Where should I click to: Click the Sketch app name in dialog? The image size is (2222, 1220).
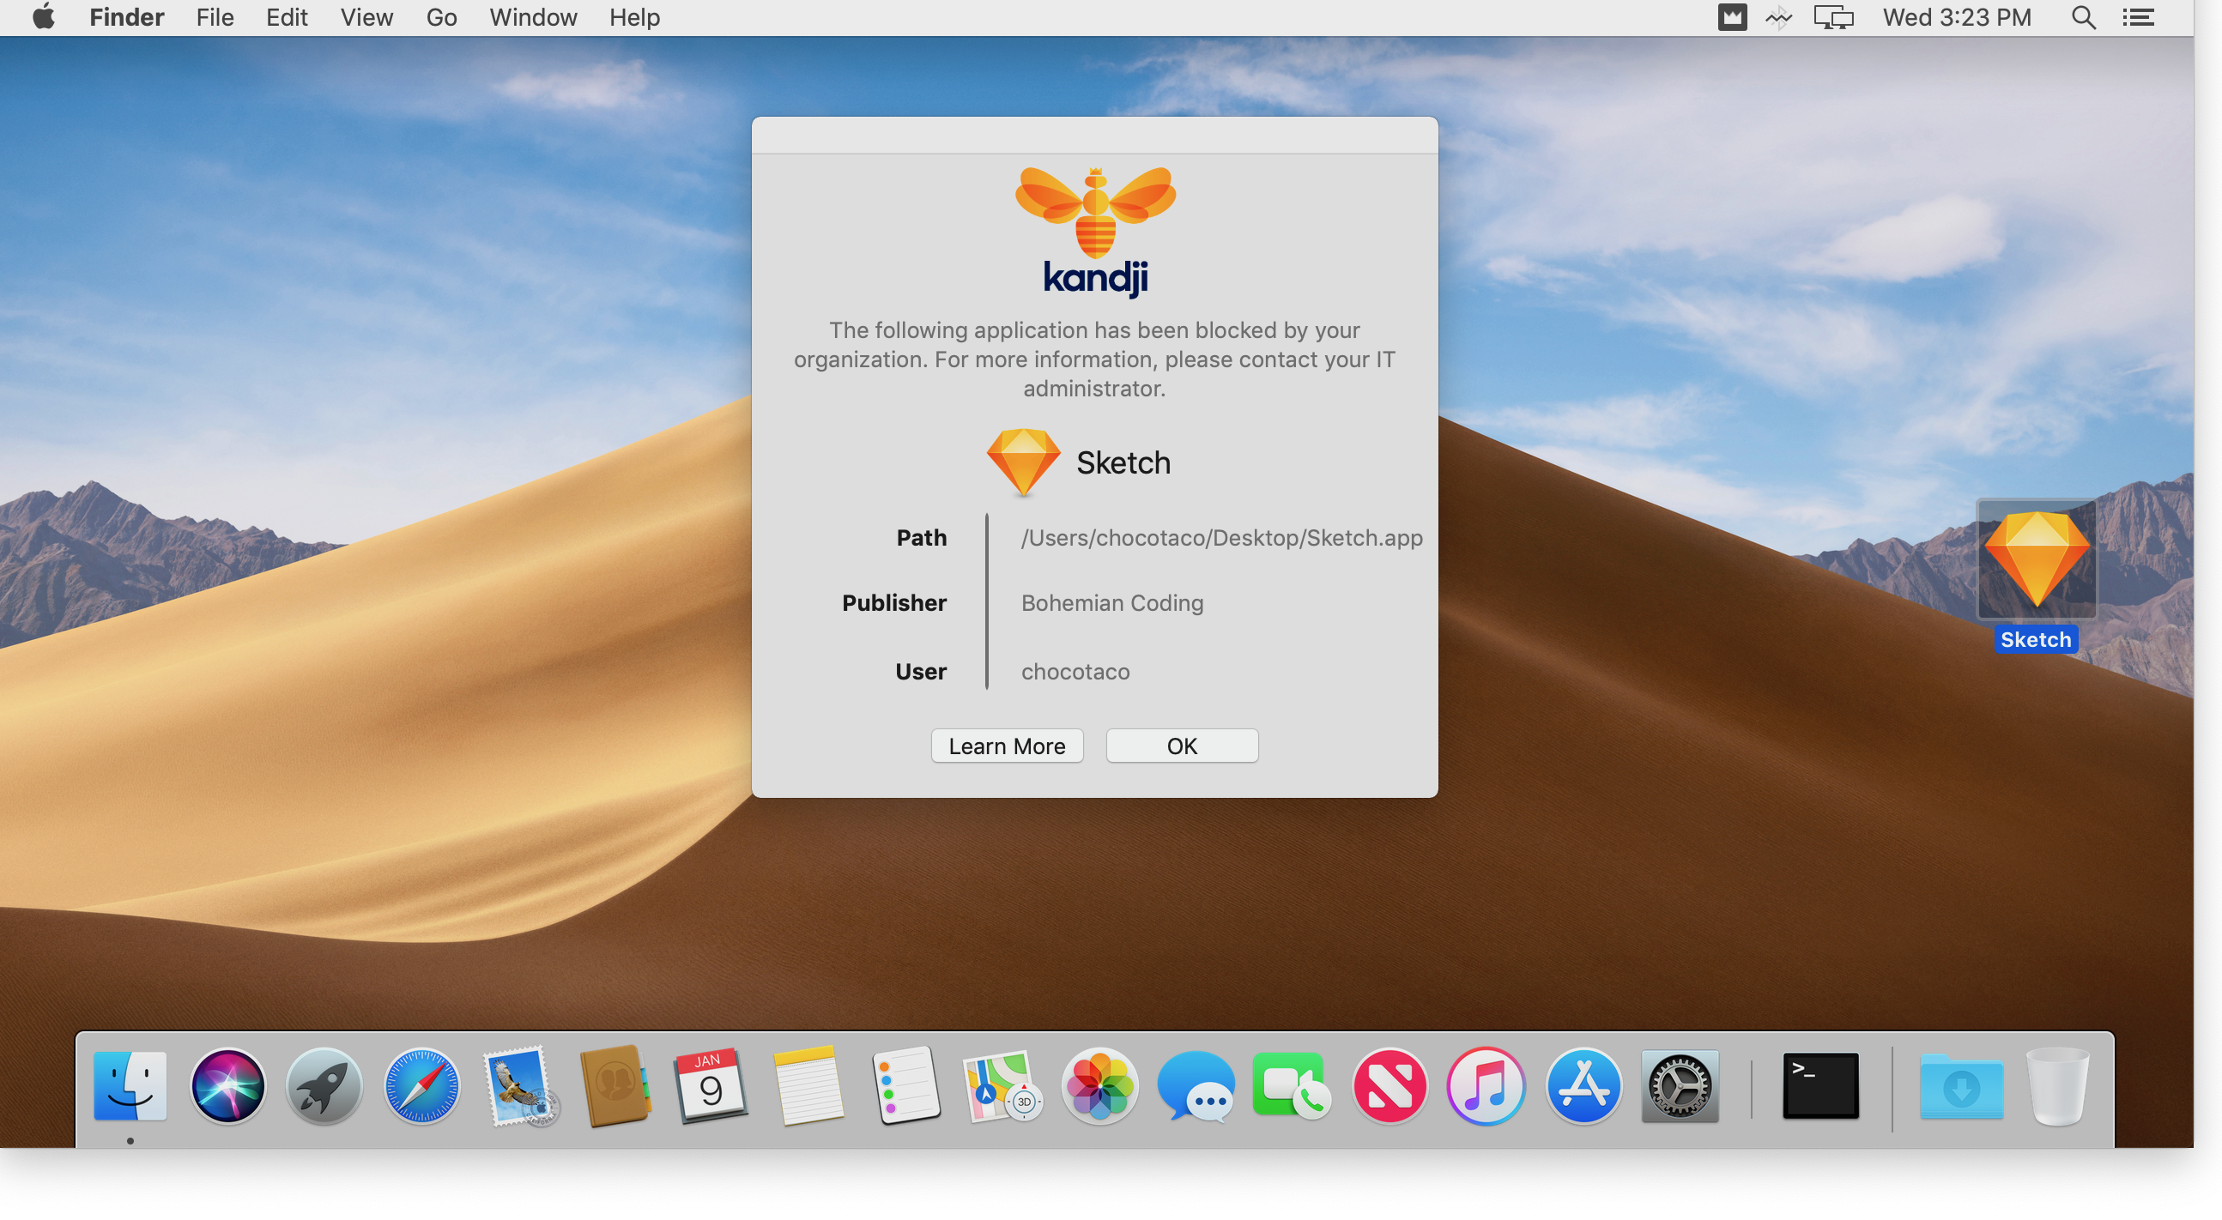[1123, 463]
